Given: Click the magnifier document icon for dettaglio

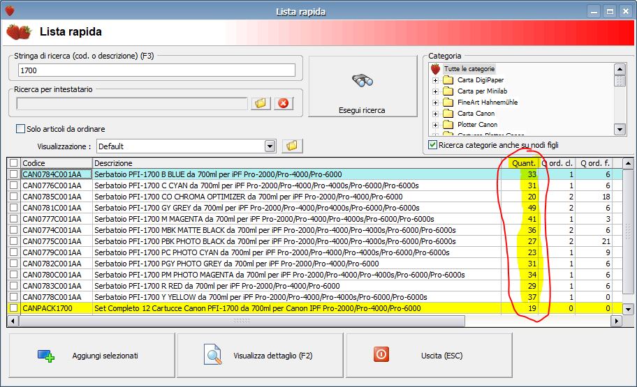Looking at the screenshot, I should (213, 354).
